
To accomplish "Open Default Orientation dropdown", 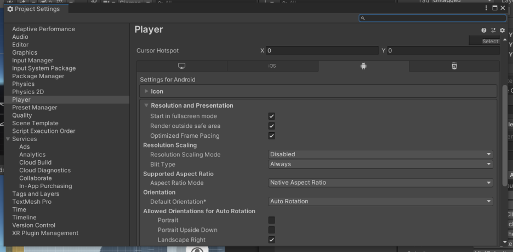I will (380, 201).
